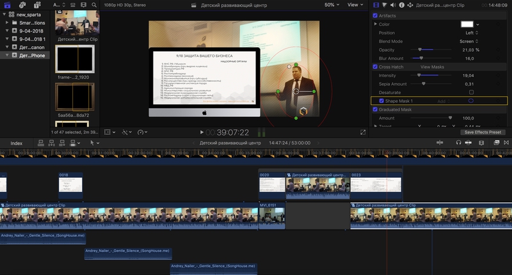Open the enhancement magic wand menu
The image size is (512, 275).
pyautogui.click(x=126, y=132)
